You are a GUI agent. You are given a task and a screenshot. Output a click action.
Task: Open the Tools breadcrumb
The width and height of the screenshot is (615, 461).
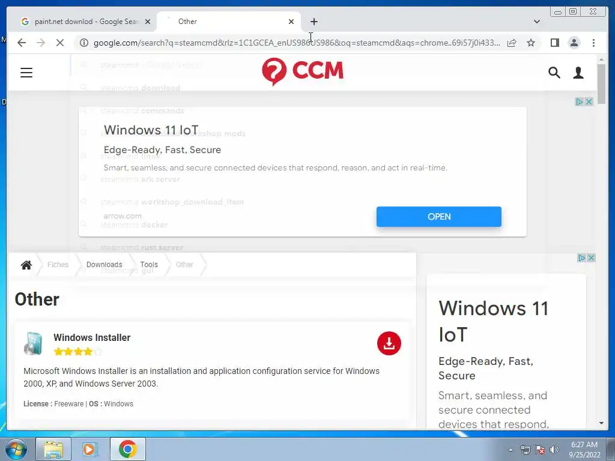(x=149, y=265)
